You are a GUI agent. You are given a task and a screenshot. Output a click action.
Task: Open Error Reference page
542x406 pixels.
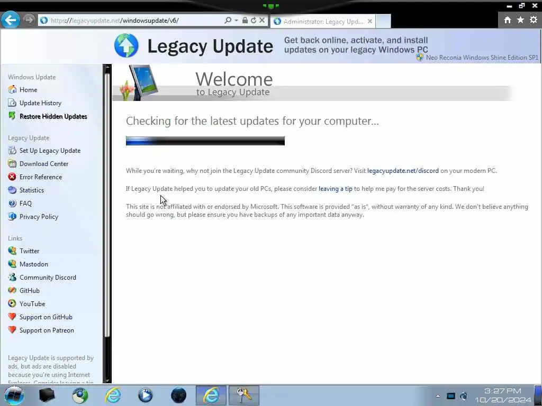[41, 177]
